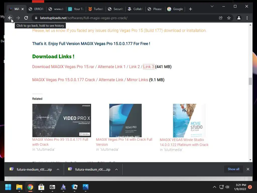Open the Vegas Pro 14 box thumbnail
The height and width of the screenshot is (193, 257).
125,120
